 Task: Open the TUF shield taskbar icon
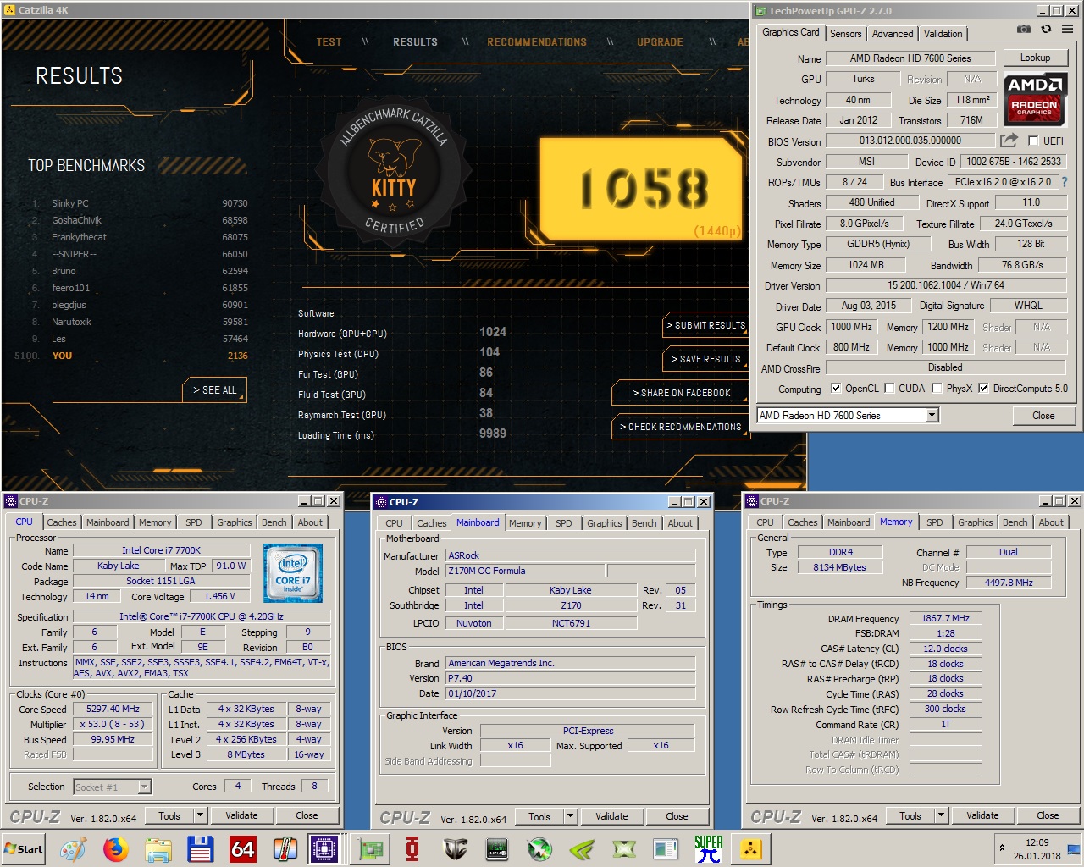(455, 849)
